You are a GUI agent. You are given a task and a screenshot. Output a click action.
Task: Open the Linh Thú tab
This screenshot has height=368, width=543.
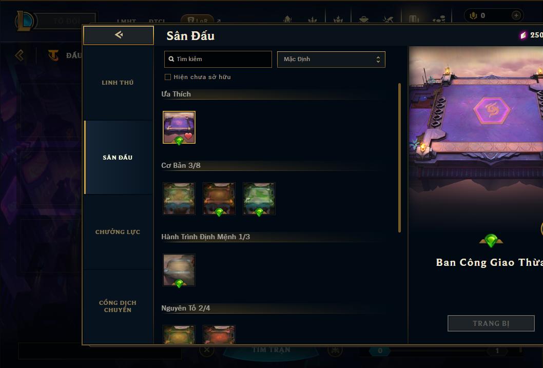[118, 83]
